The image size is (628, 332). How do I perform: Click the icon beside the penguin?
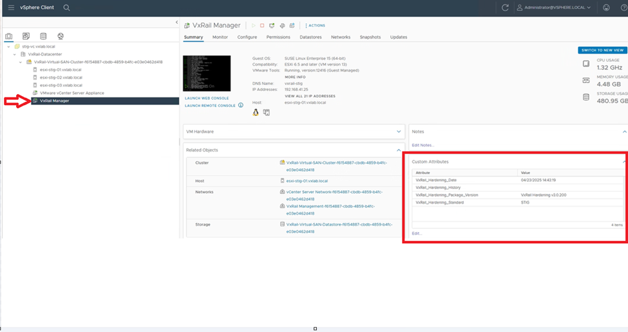pyautogui.click(x=267, y=113)
